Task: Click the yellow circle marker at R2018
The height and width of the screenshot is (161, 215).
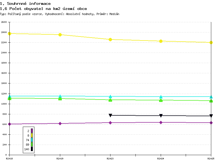Action: point(9,34)
